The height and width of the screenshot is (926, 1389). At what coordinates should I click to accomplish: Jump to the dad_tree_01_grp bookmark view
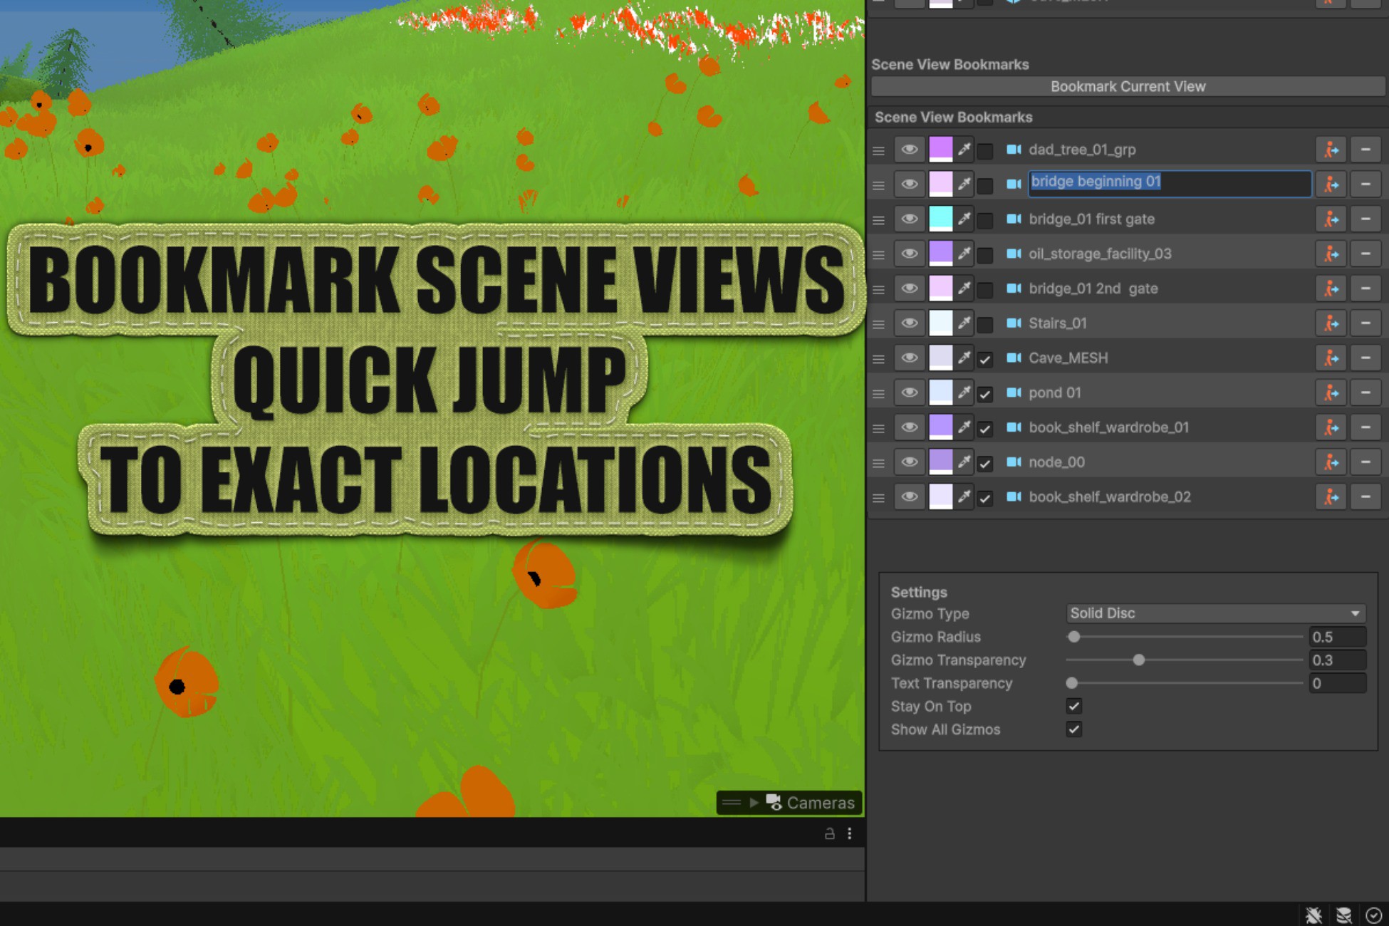(x=1330, y=150)
